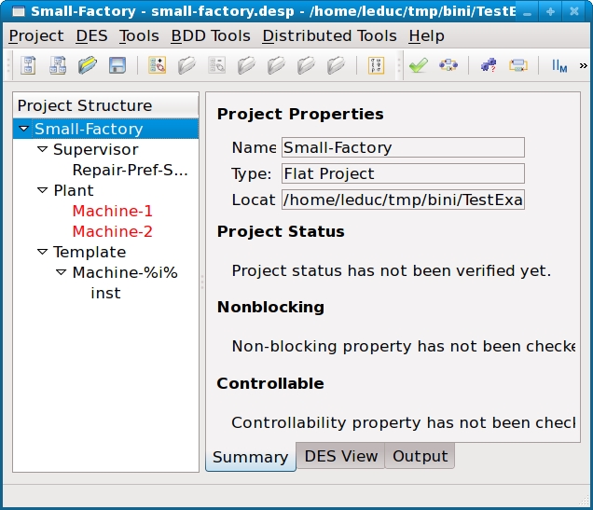Image resolution: width=593 pixels, height=510 pixels.
Task: Click the parallel bars M toolbar icon
Action: point(559,66)
